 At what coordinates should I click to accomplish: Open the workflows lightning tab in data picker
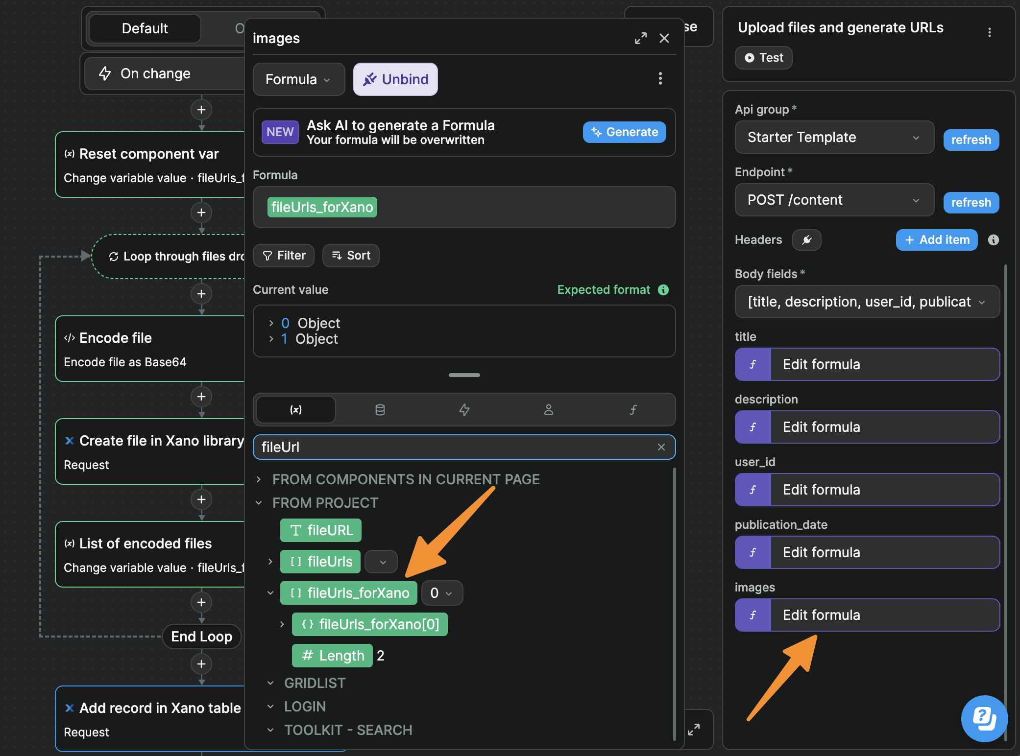click(464, 410)
